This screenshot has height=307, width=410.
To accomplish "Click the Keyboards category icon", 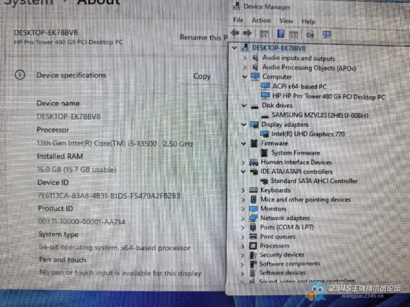I will (253, 190).
